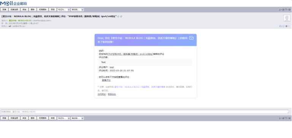292x138 pixels.
Task: Go to next mail in top bar
Action: click(288, 10)
